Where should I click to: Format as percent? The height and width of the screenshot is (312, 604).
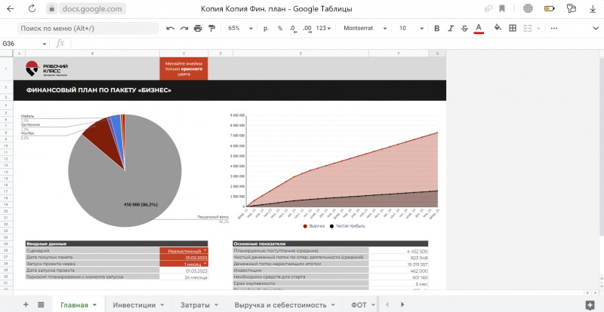(x=280, y=28)
